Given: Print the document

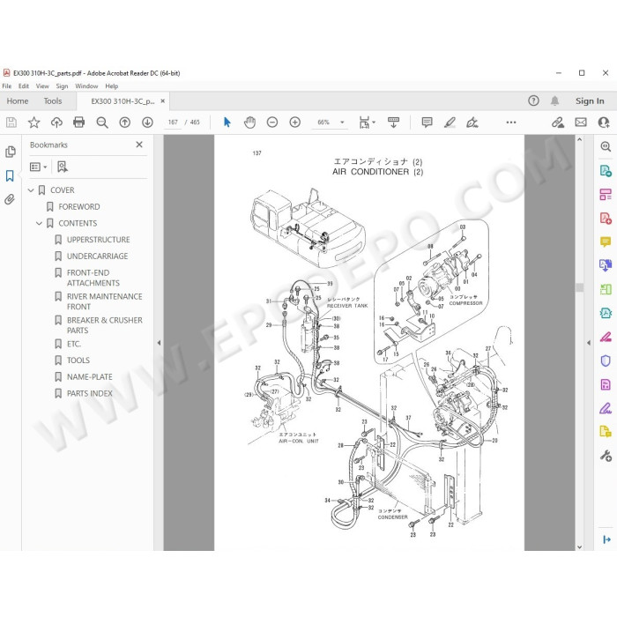Looking at the screenshot, I should (79, 123).
